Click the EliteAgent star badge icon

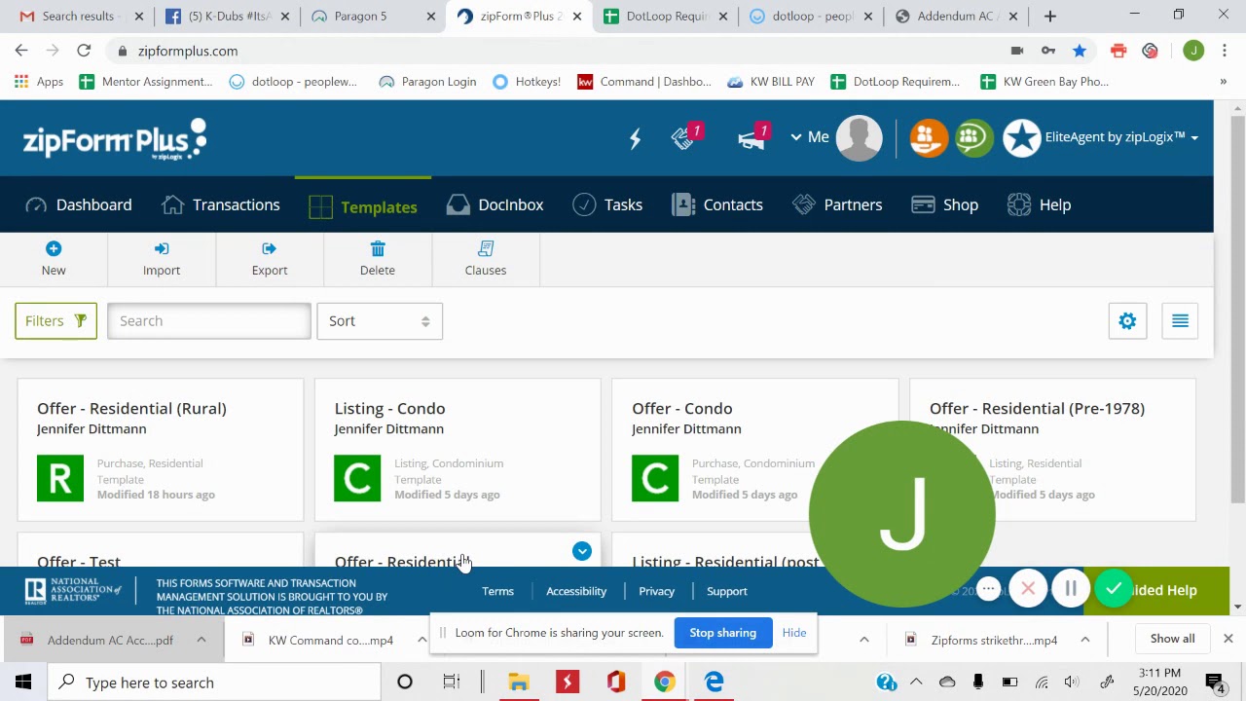1021,137
